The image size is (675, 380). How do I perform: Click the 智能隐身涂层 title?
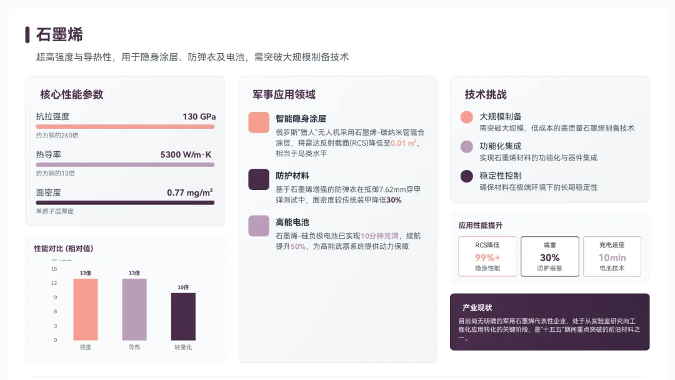tap(301, 119)
